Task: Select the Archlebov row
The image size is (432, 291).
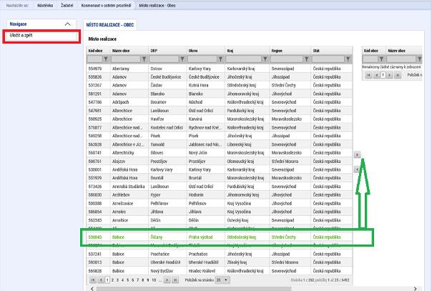Action: pos(220,195)
